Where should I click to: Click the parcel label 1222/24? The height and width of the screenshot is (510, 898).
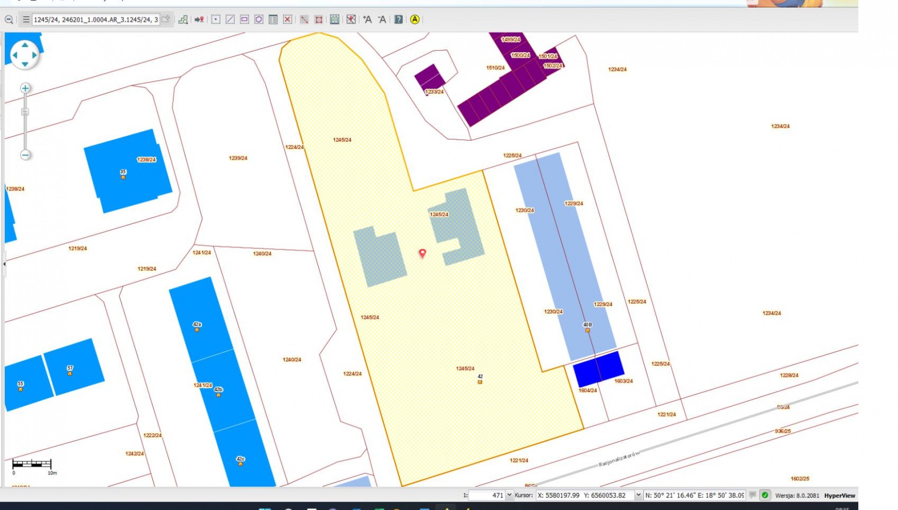[152, 435]
